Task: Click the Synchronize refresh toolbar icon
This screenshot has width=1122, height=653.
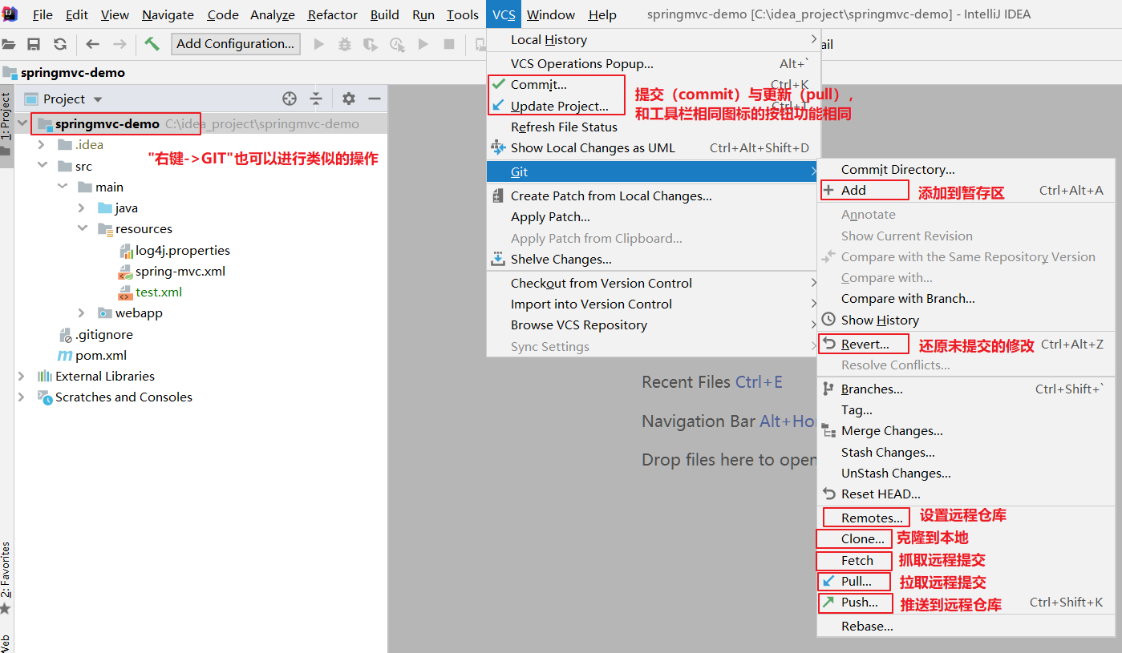Action: [60, 44]
